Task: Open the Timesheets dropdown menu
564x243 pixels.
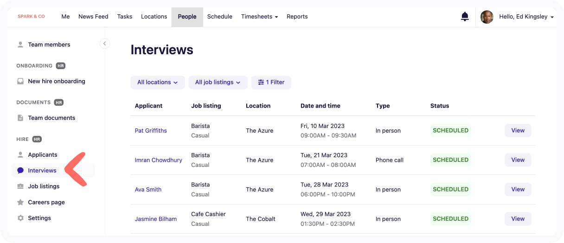Action: [259, 17]
